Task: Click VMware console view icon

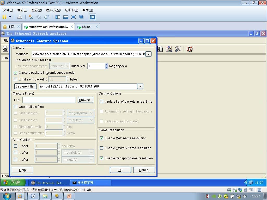Action: (x=93, y=17)
